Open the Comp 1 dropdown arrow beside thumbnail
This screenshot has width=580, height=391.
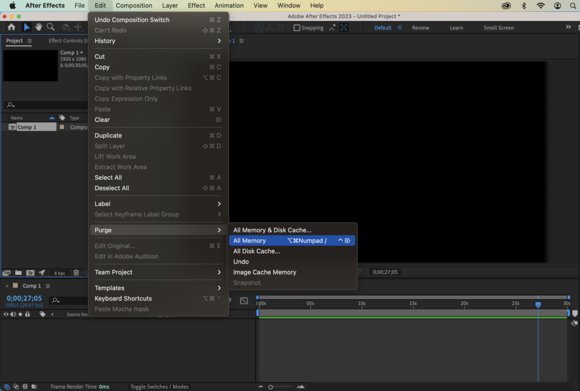click(x=82, y=53)
